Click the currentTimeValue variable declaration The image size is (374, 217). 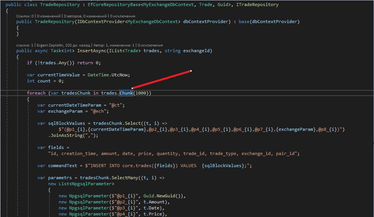click(x=58, y=75)
